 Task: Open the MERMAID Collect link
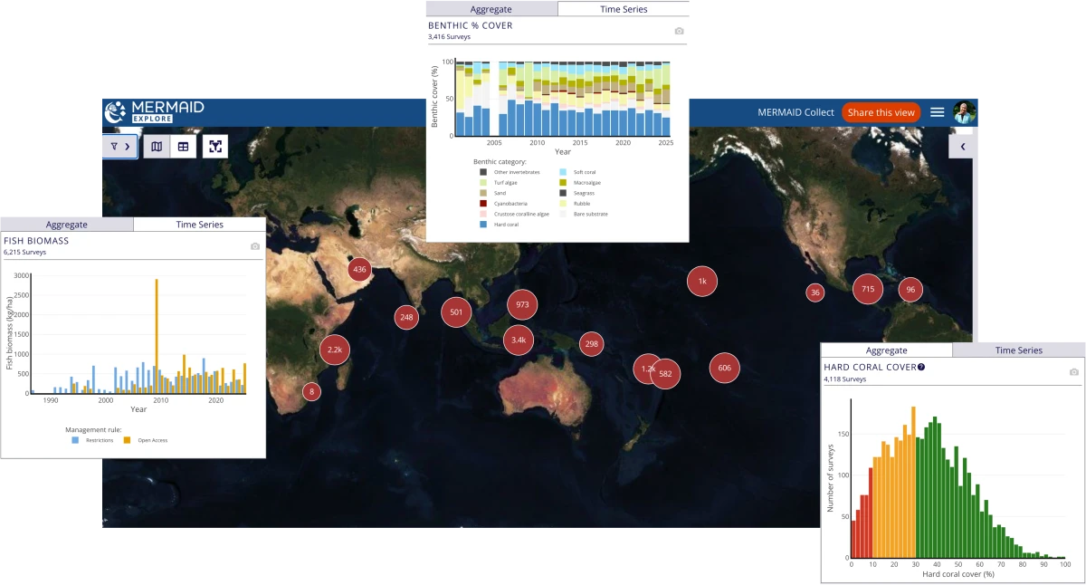[x=795, y=112]
